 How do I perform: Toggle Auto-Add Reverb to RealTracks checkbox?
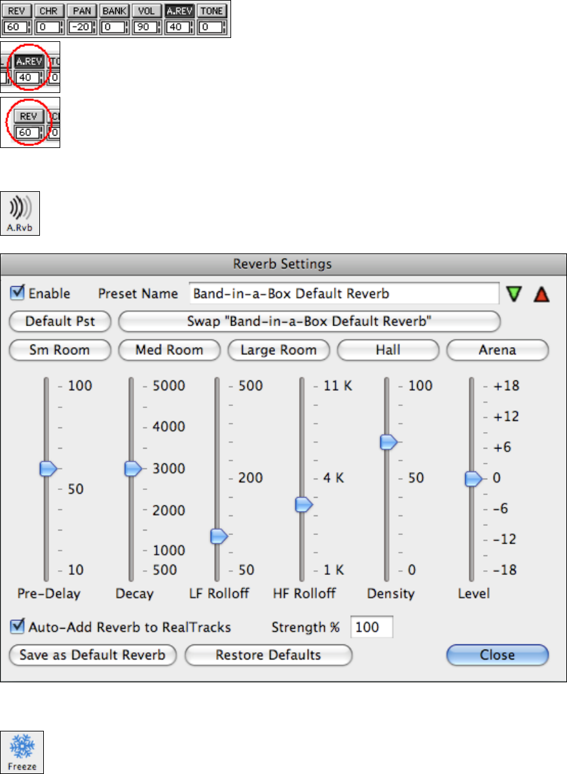(17, 627)
